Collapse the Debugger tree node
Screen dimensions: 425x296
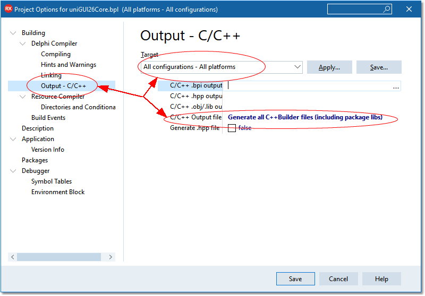click(x=13, y=171)
